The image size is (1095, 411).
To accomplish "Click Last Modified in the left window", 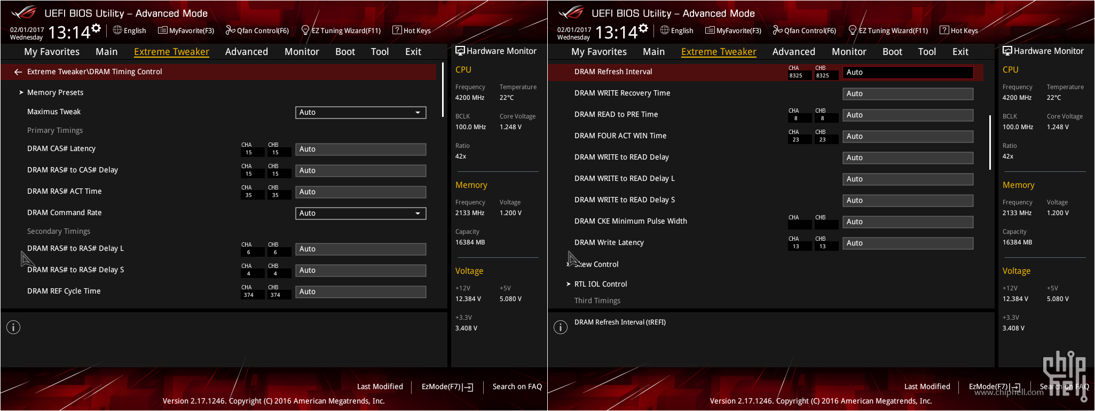I will pyautogui.click(x=380, y=386).
